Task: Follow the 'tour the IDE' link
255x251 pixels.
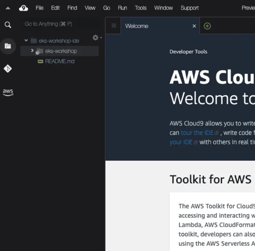Action: coord(197,133)
